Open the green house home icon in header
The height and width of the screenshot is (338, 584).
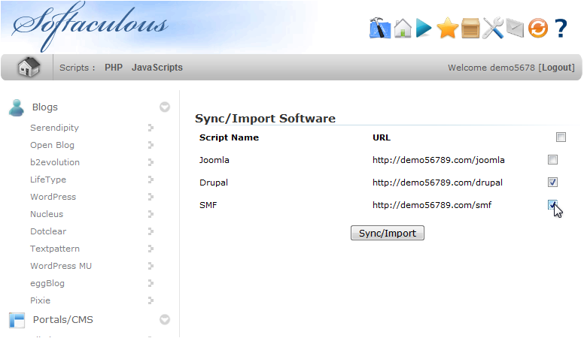403,29
